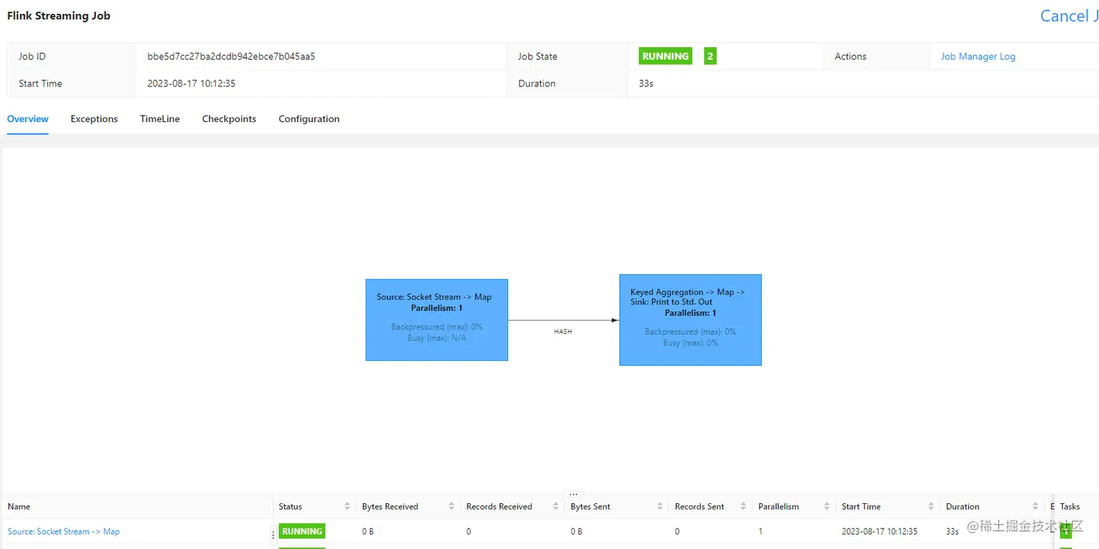Click the Flink Streaming Job title
This screenshot has height=549, width=1099.
tap(59, 15)
